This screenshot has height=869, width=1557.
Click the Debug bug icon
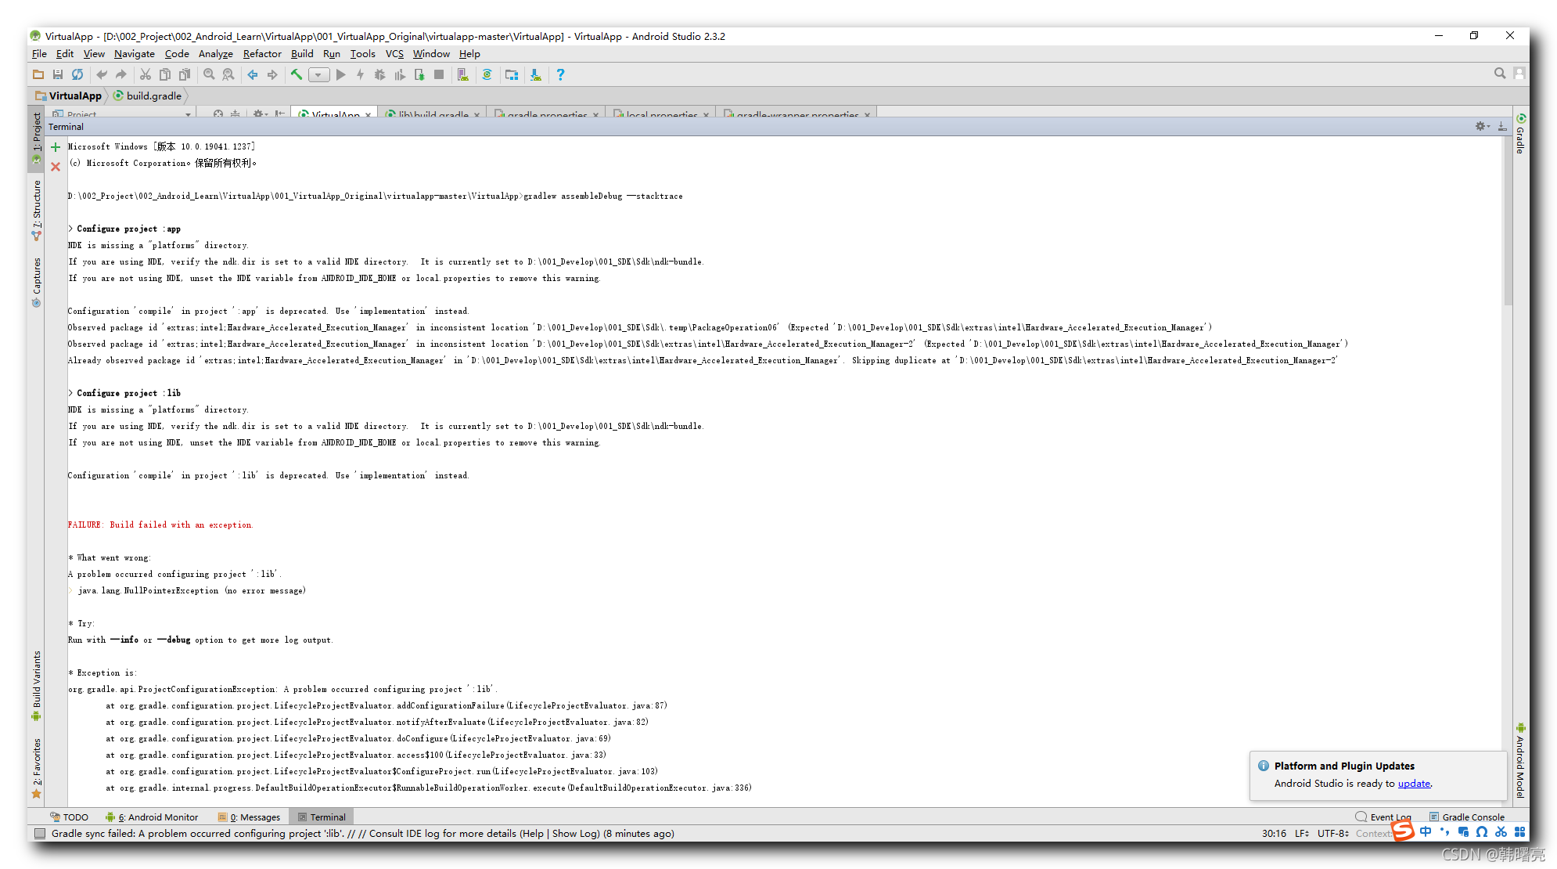coord(380,74)
